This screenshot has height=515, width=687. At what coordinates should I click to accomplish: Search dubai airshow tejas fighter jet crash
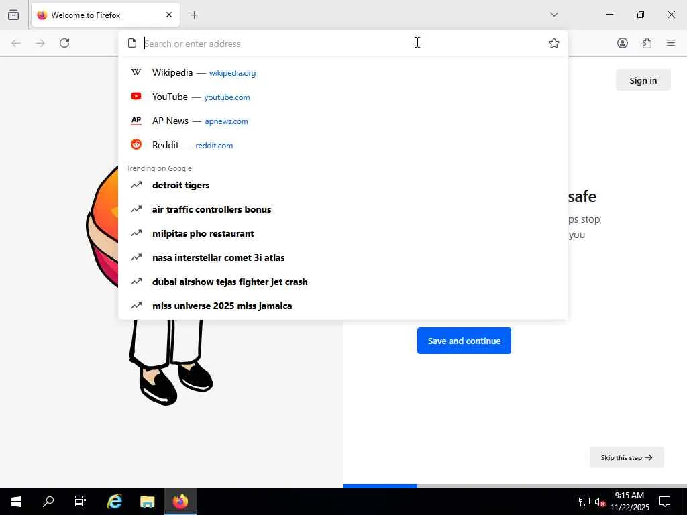pyautogui.click(x=343, y=282)
